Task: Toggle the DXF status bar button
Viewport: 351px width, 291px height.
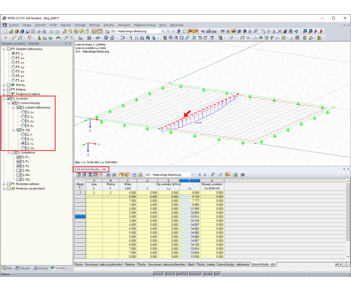Action: click(x=217, y=274)
